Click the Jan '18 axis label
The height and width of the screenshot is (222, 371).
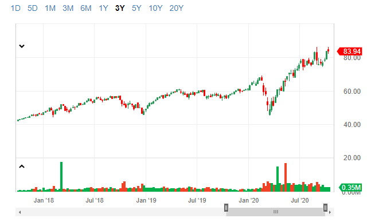click(x=44, y=200)
